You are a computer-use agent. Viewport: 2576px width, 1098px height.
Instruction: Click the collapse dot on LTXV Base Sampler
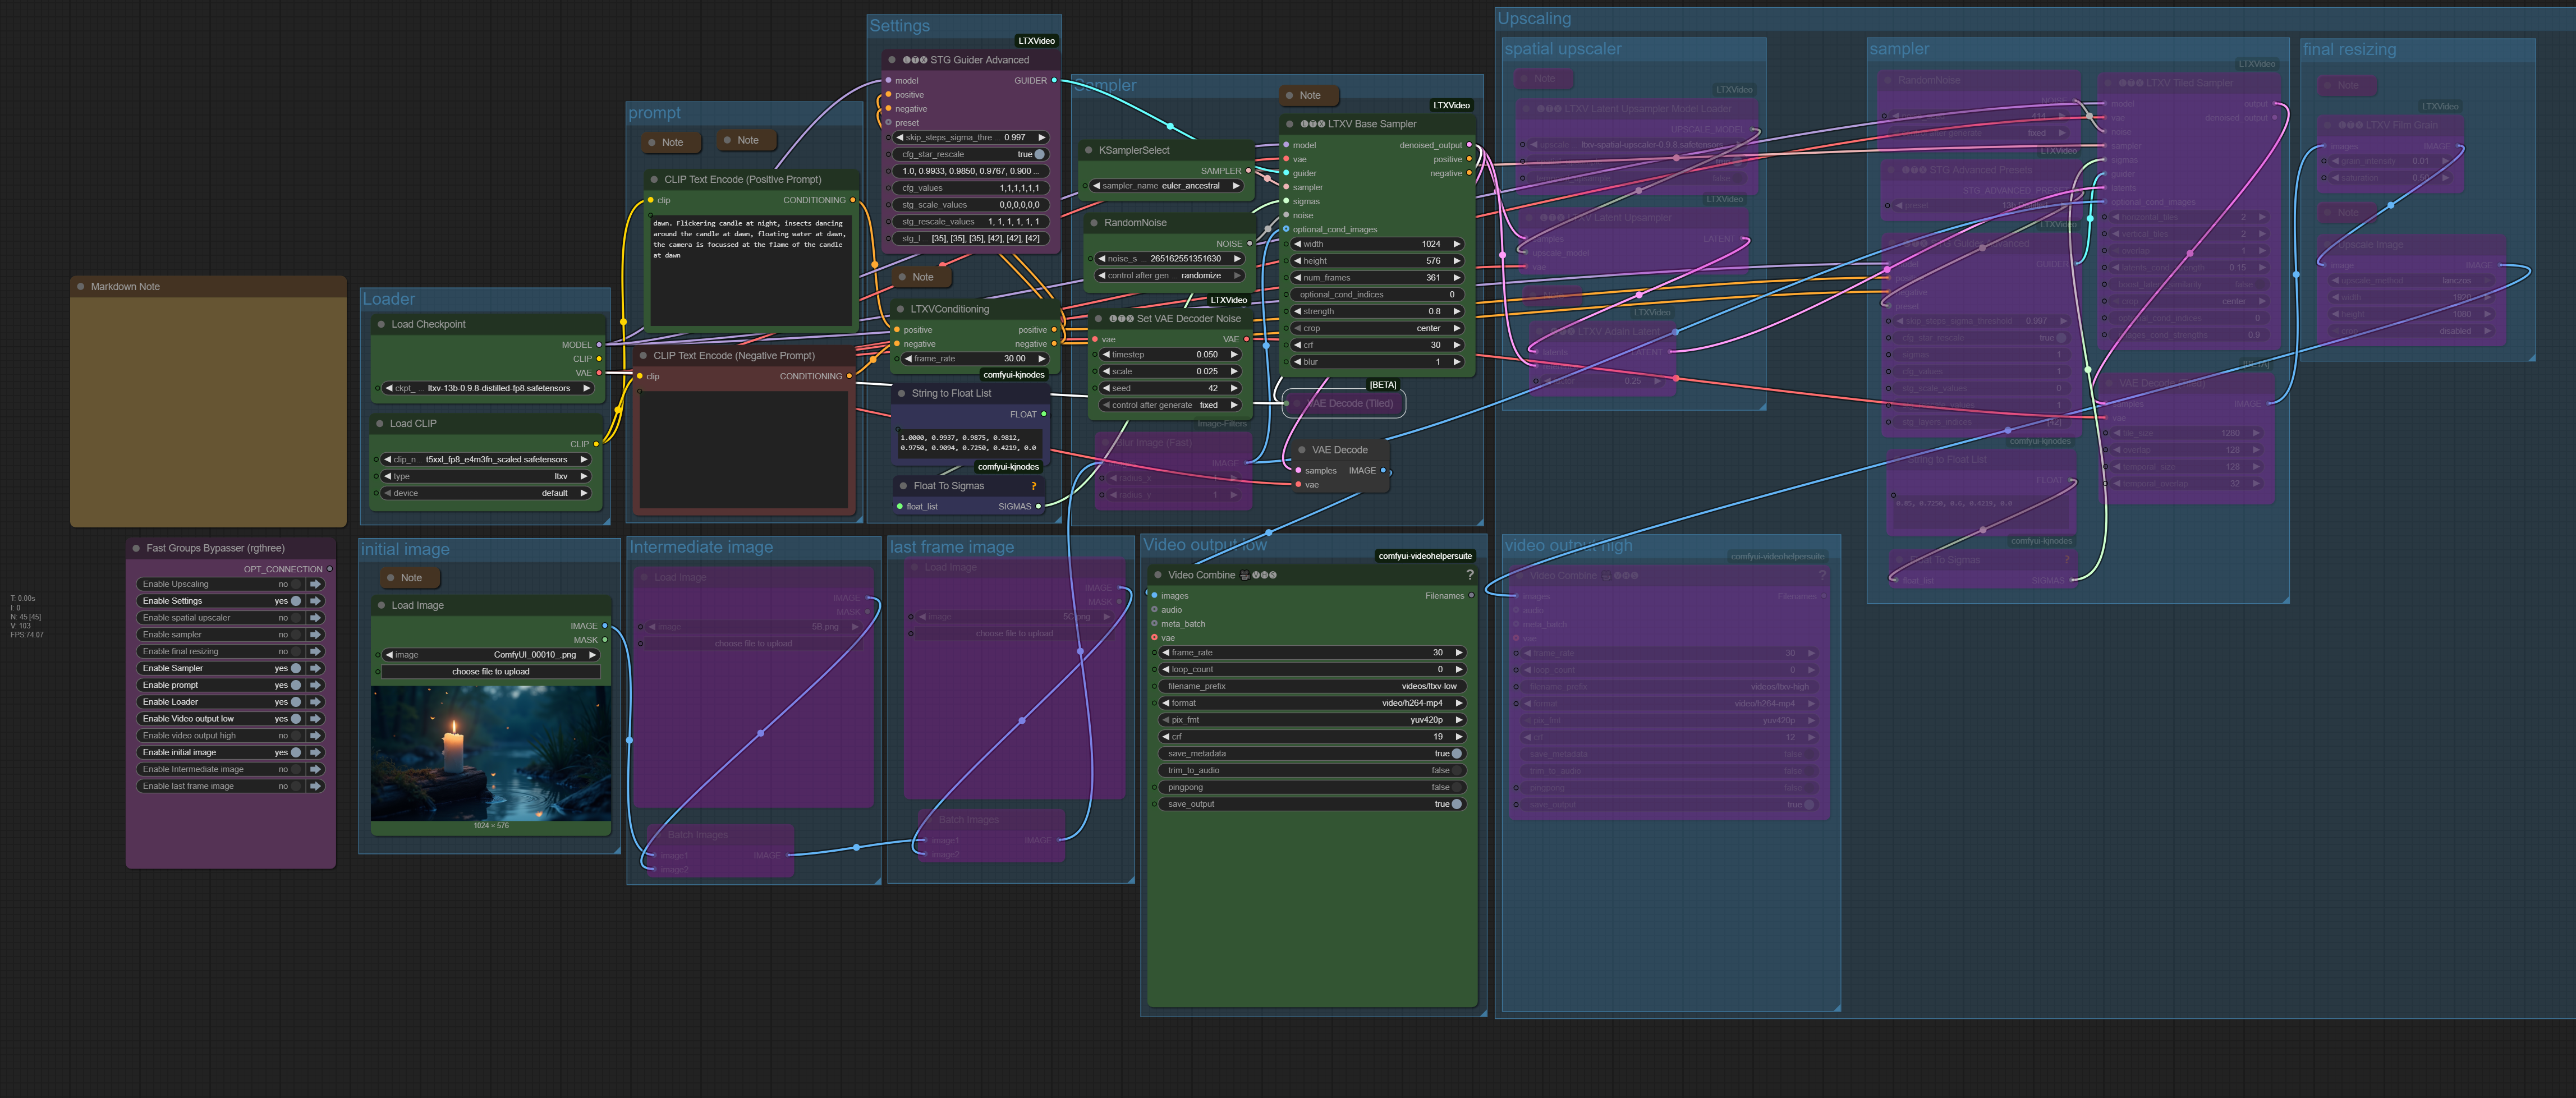point(1289,124)
